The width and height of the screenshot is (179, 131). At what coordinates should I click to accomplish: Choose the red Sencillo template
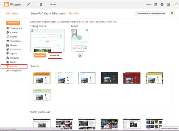[x=132, y=78]
